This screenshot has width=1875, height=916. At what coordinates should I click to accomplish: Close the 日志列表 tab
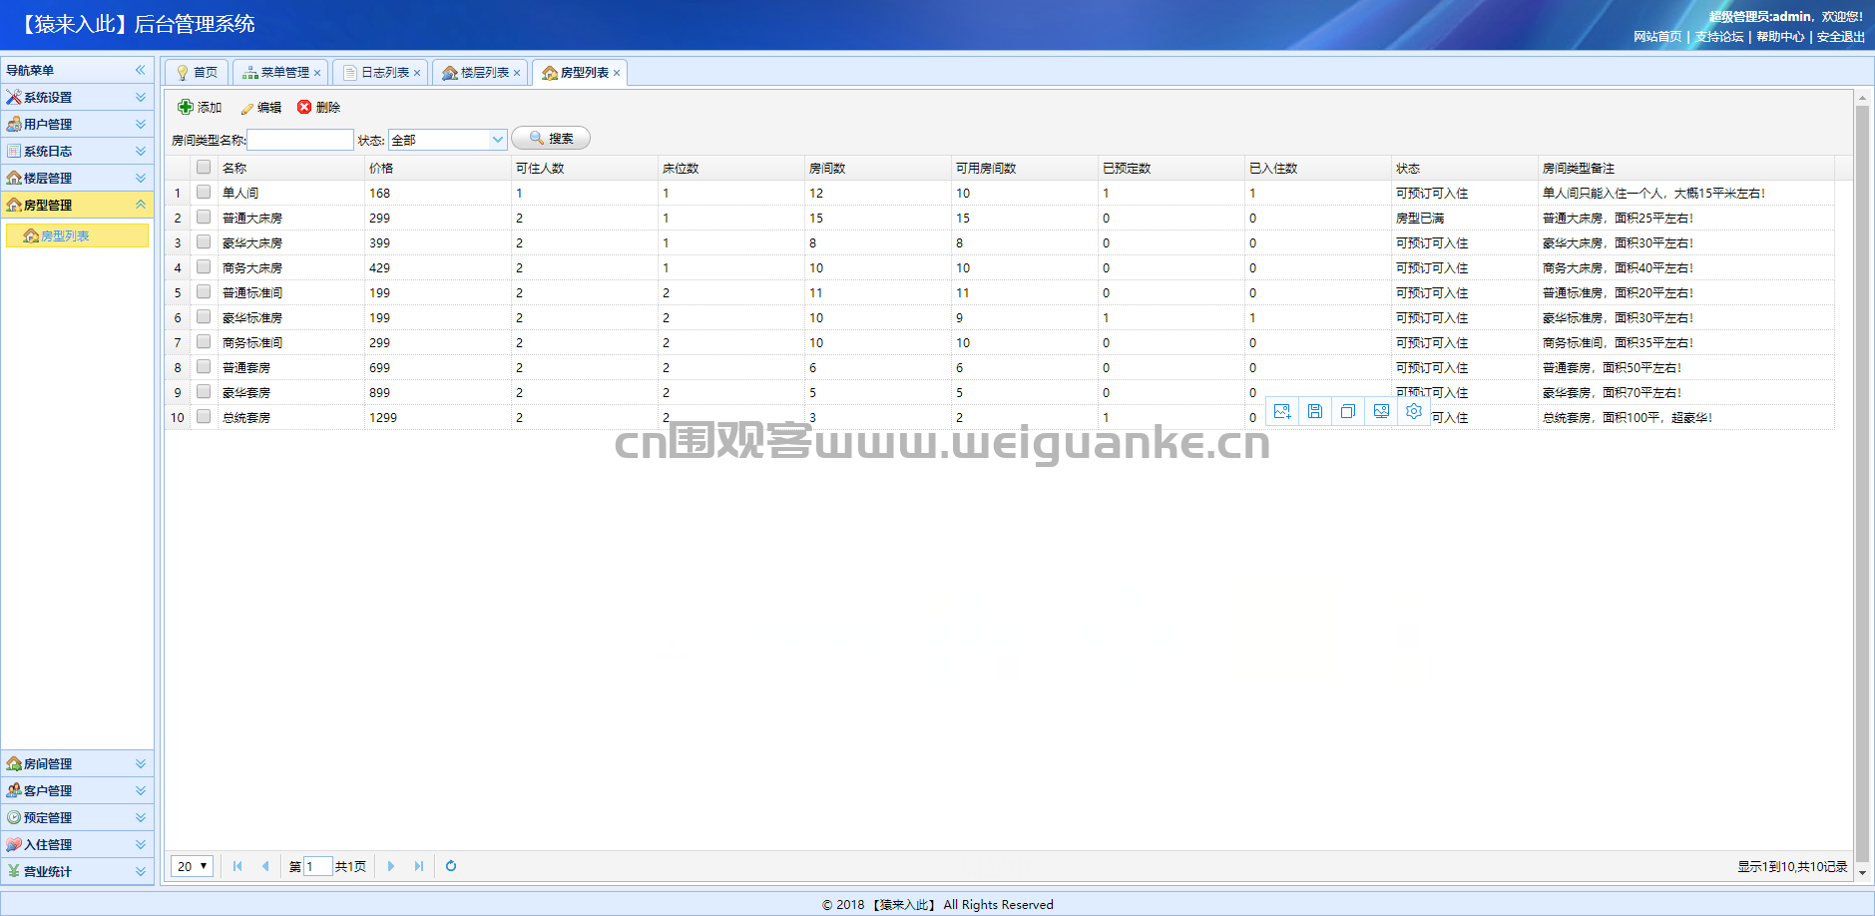[x=417, y=73]
